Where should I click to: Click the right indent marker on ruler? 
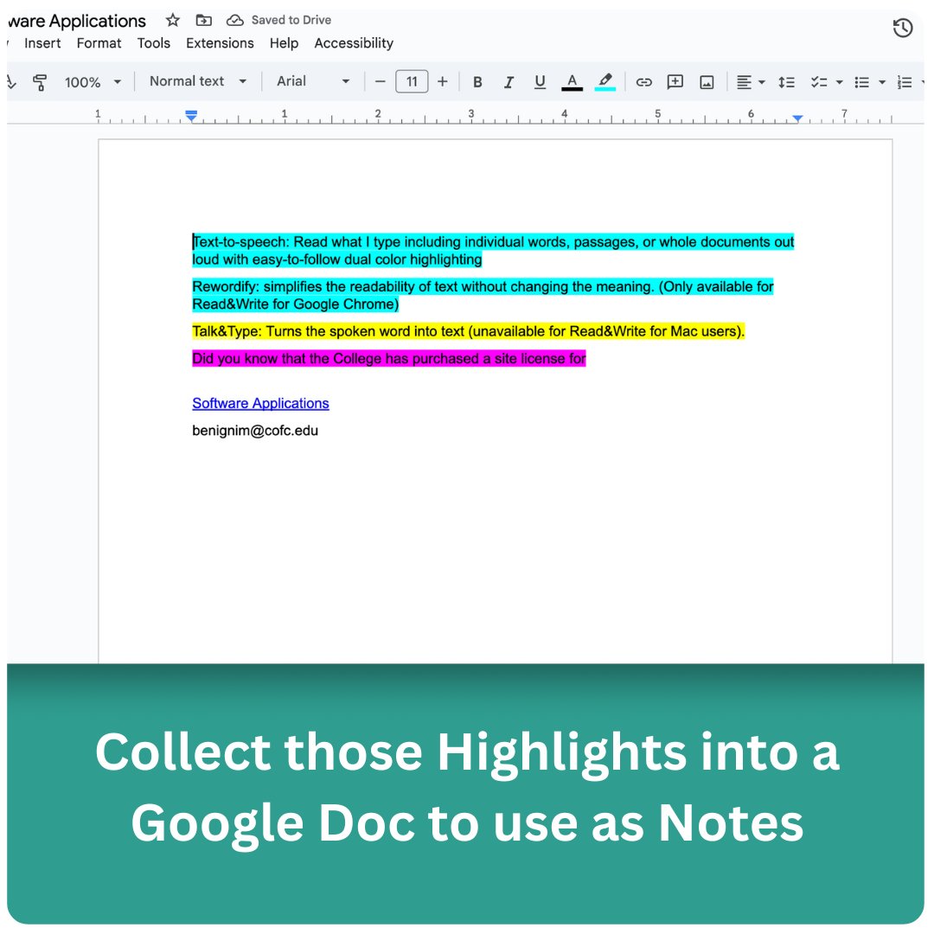797,118
